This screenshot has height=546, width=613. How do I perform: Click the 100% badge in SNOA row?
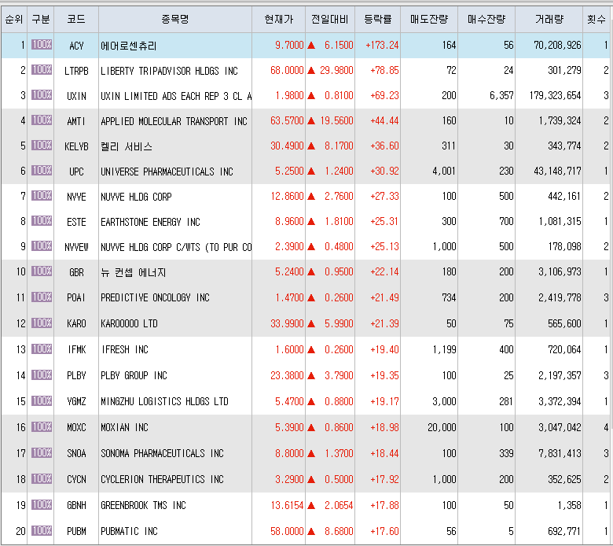pos(42,453)
